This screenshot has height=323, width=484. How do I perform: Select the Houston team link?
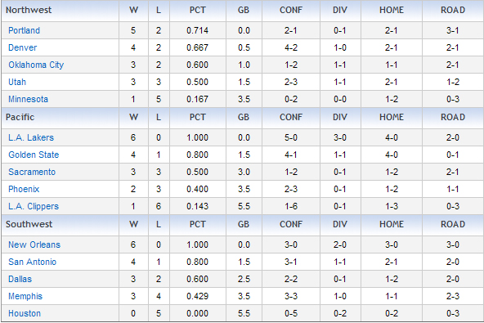click(25, 313)
